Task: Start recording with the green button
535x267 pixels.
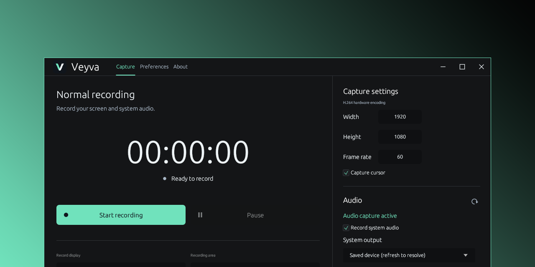Action: point(121,215)
